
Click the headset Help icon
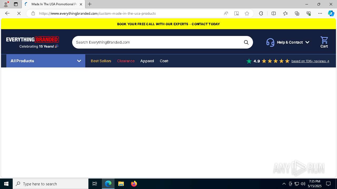point(270,42)
